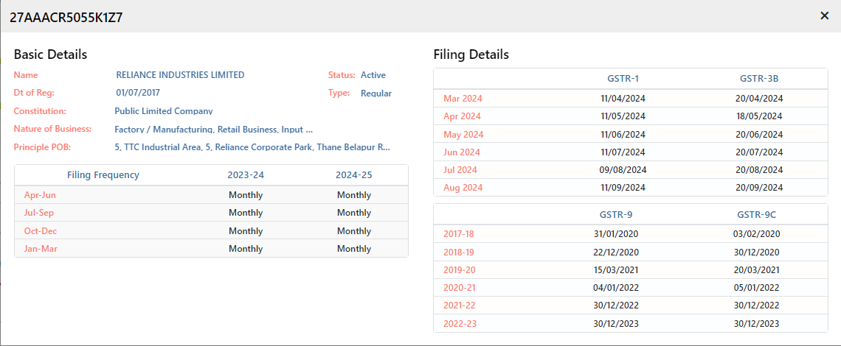Click the GSTR-9 column header
The image size is (841, 346).
[x=616, y=215]
